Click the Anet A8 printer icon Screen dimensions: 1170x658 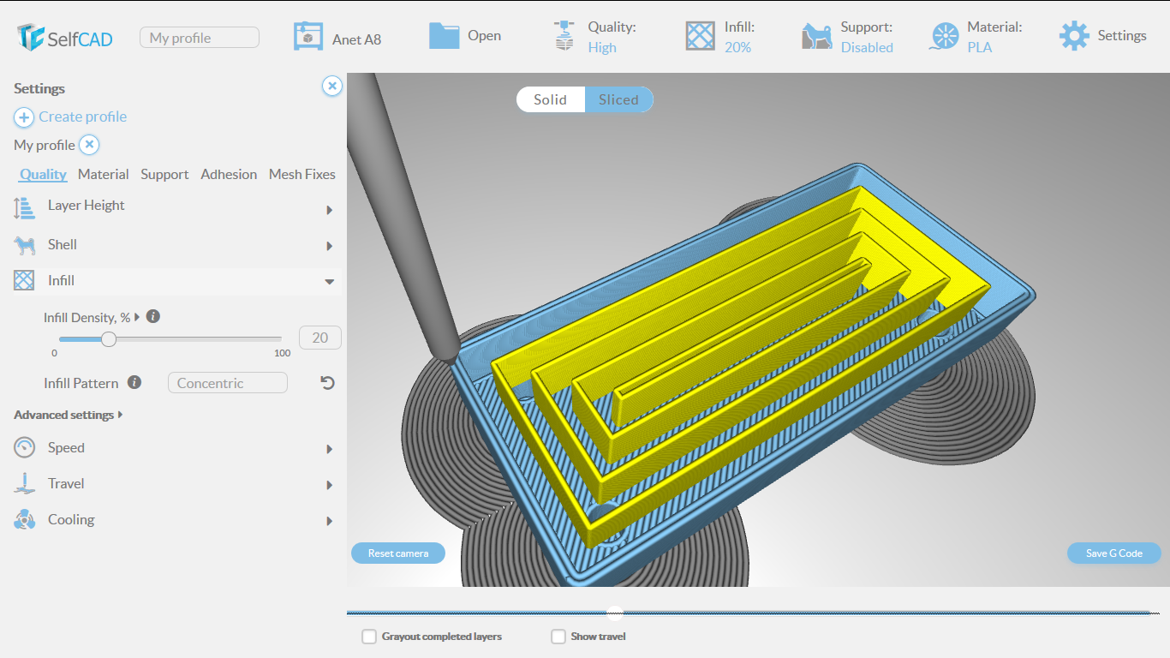tap(308, 36)
